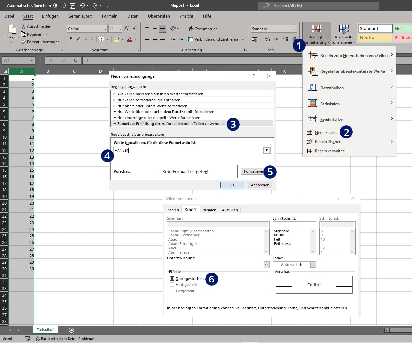Click Verbinden und zentrieren
412x343 pixels.
[x=213, y=39]
